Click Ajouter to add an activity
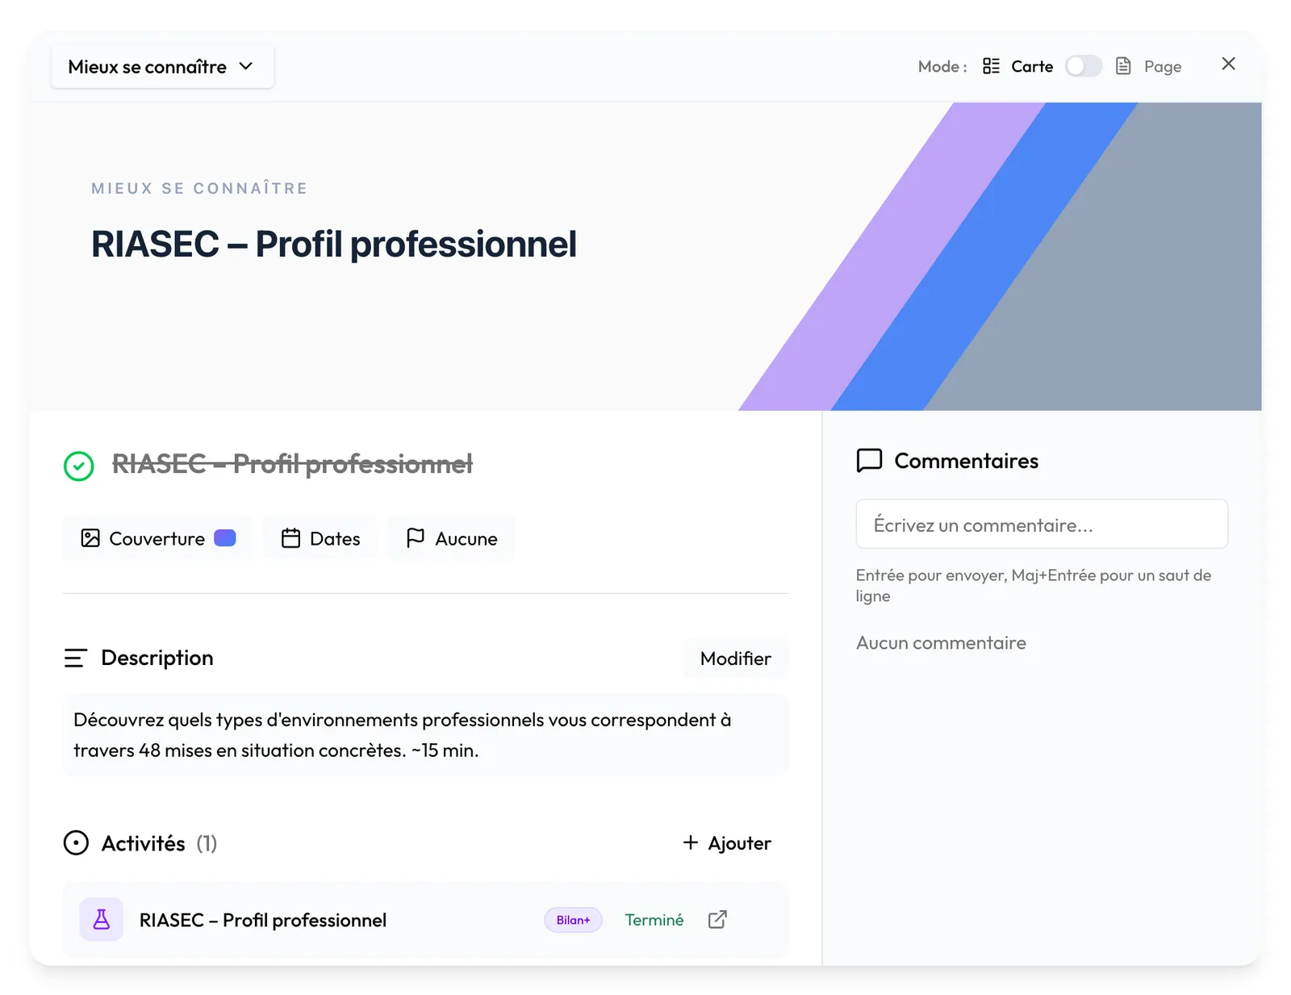Screen dimensions: 1291x995 click(x=727, y=843)
